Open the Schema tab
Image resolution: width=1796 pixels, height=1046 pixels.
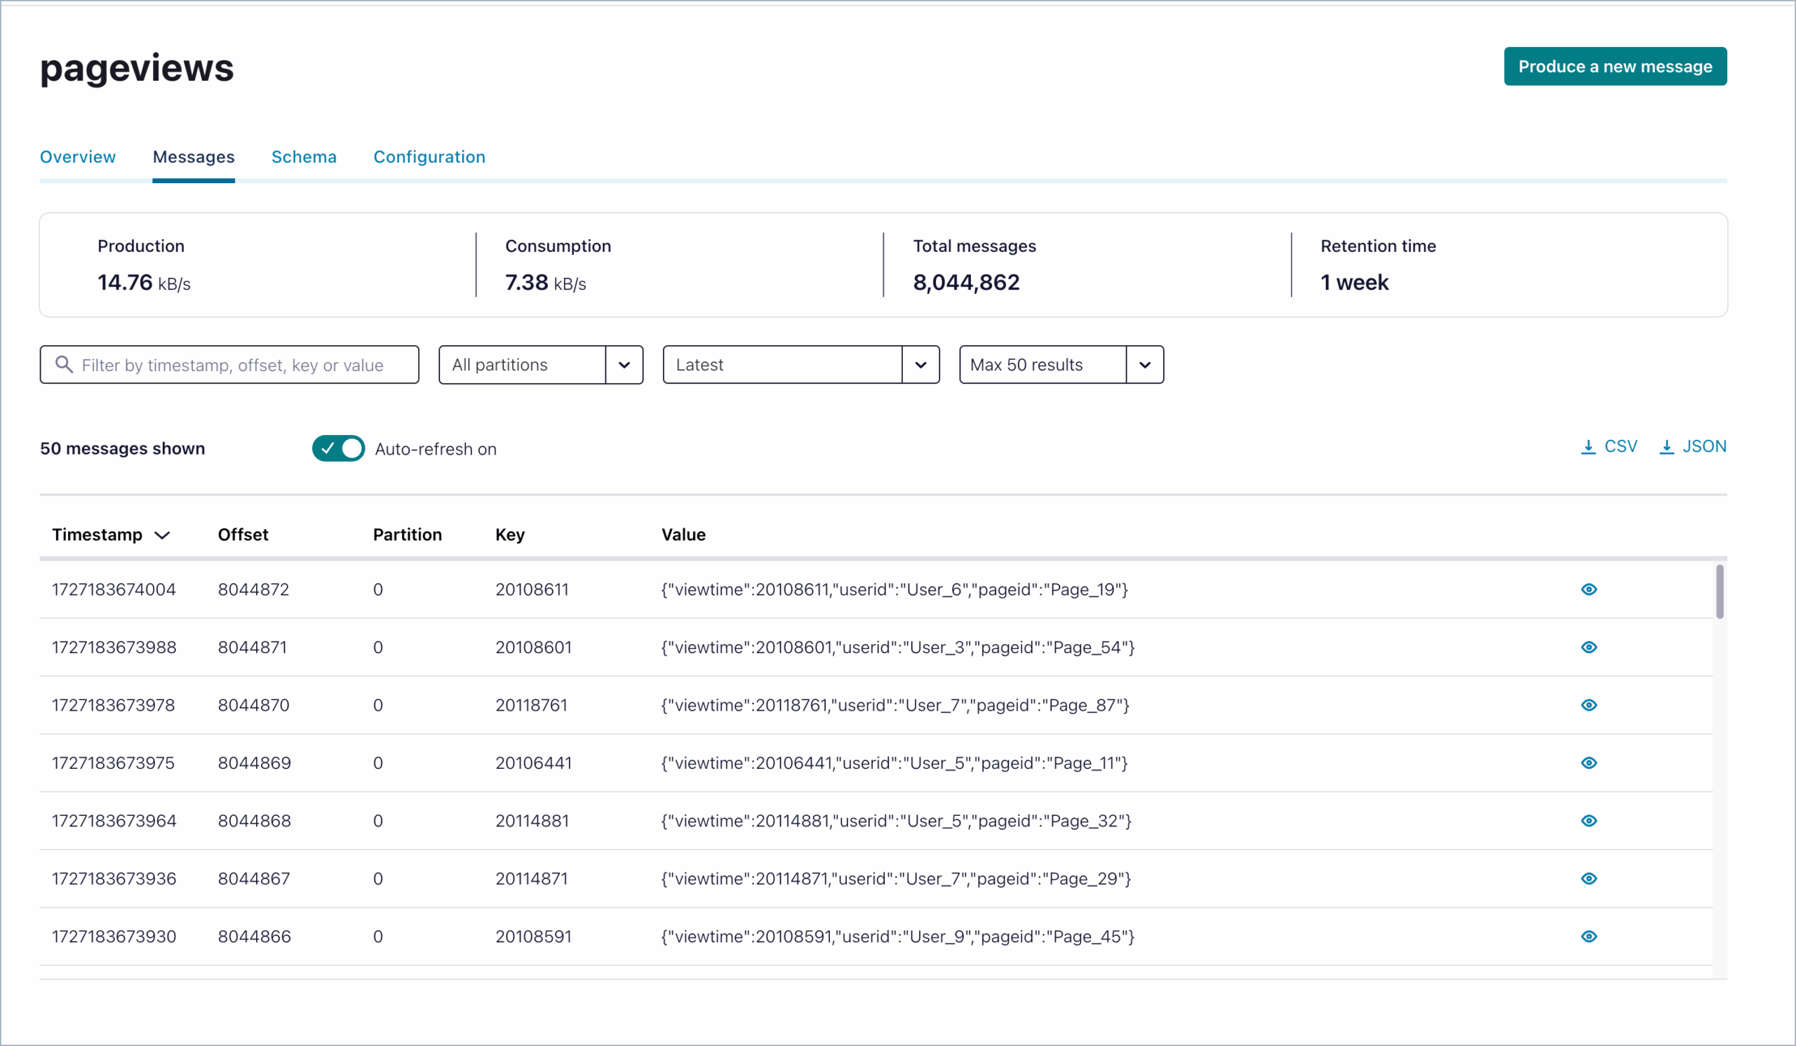tap(304, 156)
